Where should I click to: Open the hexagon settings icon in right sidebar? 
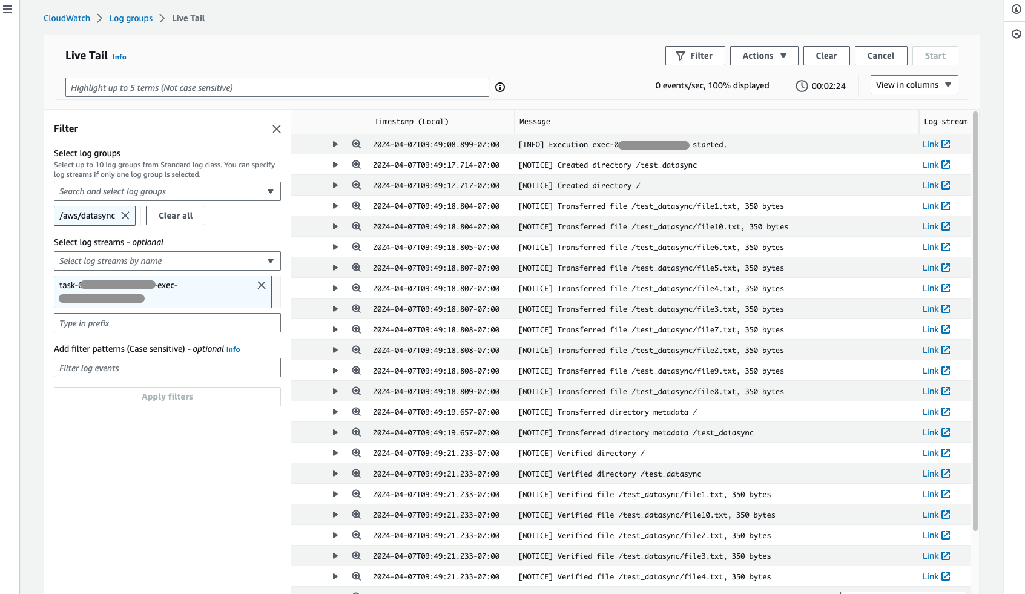coord(1017,34)
